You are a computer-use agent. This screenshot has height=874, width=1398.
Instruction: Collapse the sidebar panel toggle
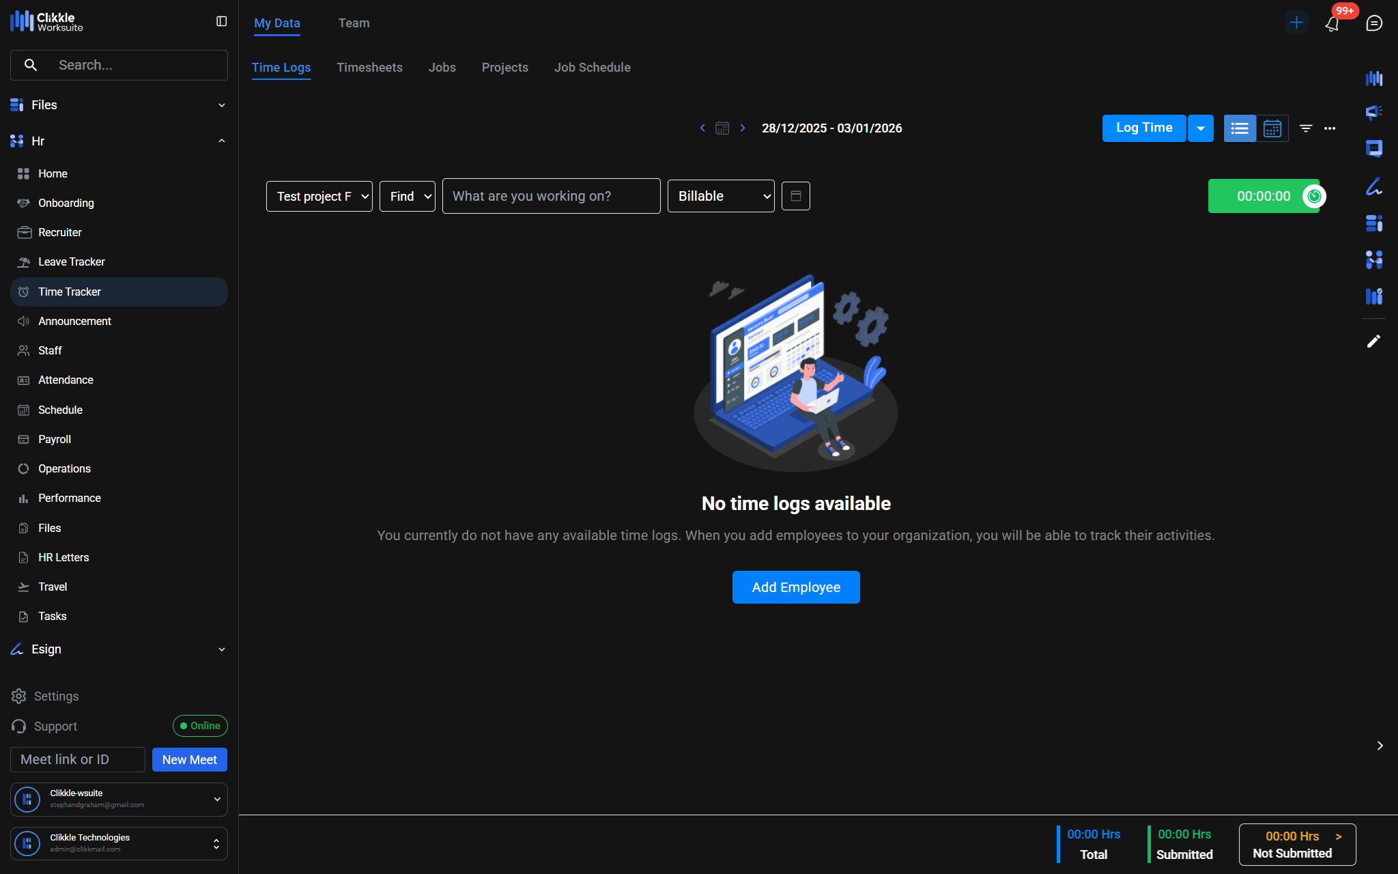pos(221,22)
